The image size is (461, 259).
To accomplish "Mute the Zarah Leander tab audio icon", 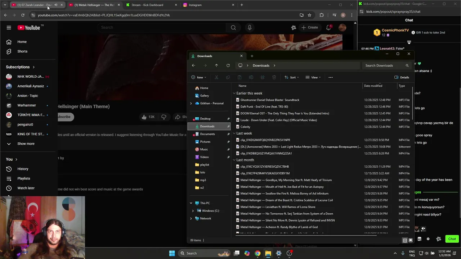I will [x=56, y=5].
